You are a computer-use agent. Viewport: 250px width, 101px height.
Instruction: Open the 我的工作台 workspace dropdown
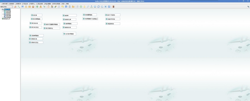(6, 7)
